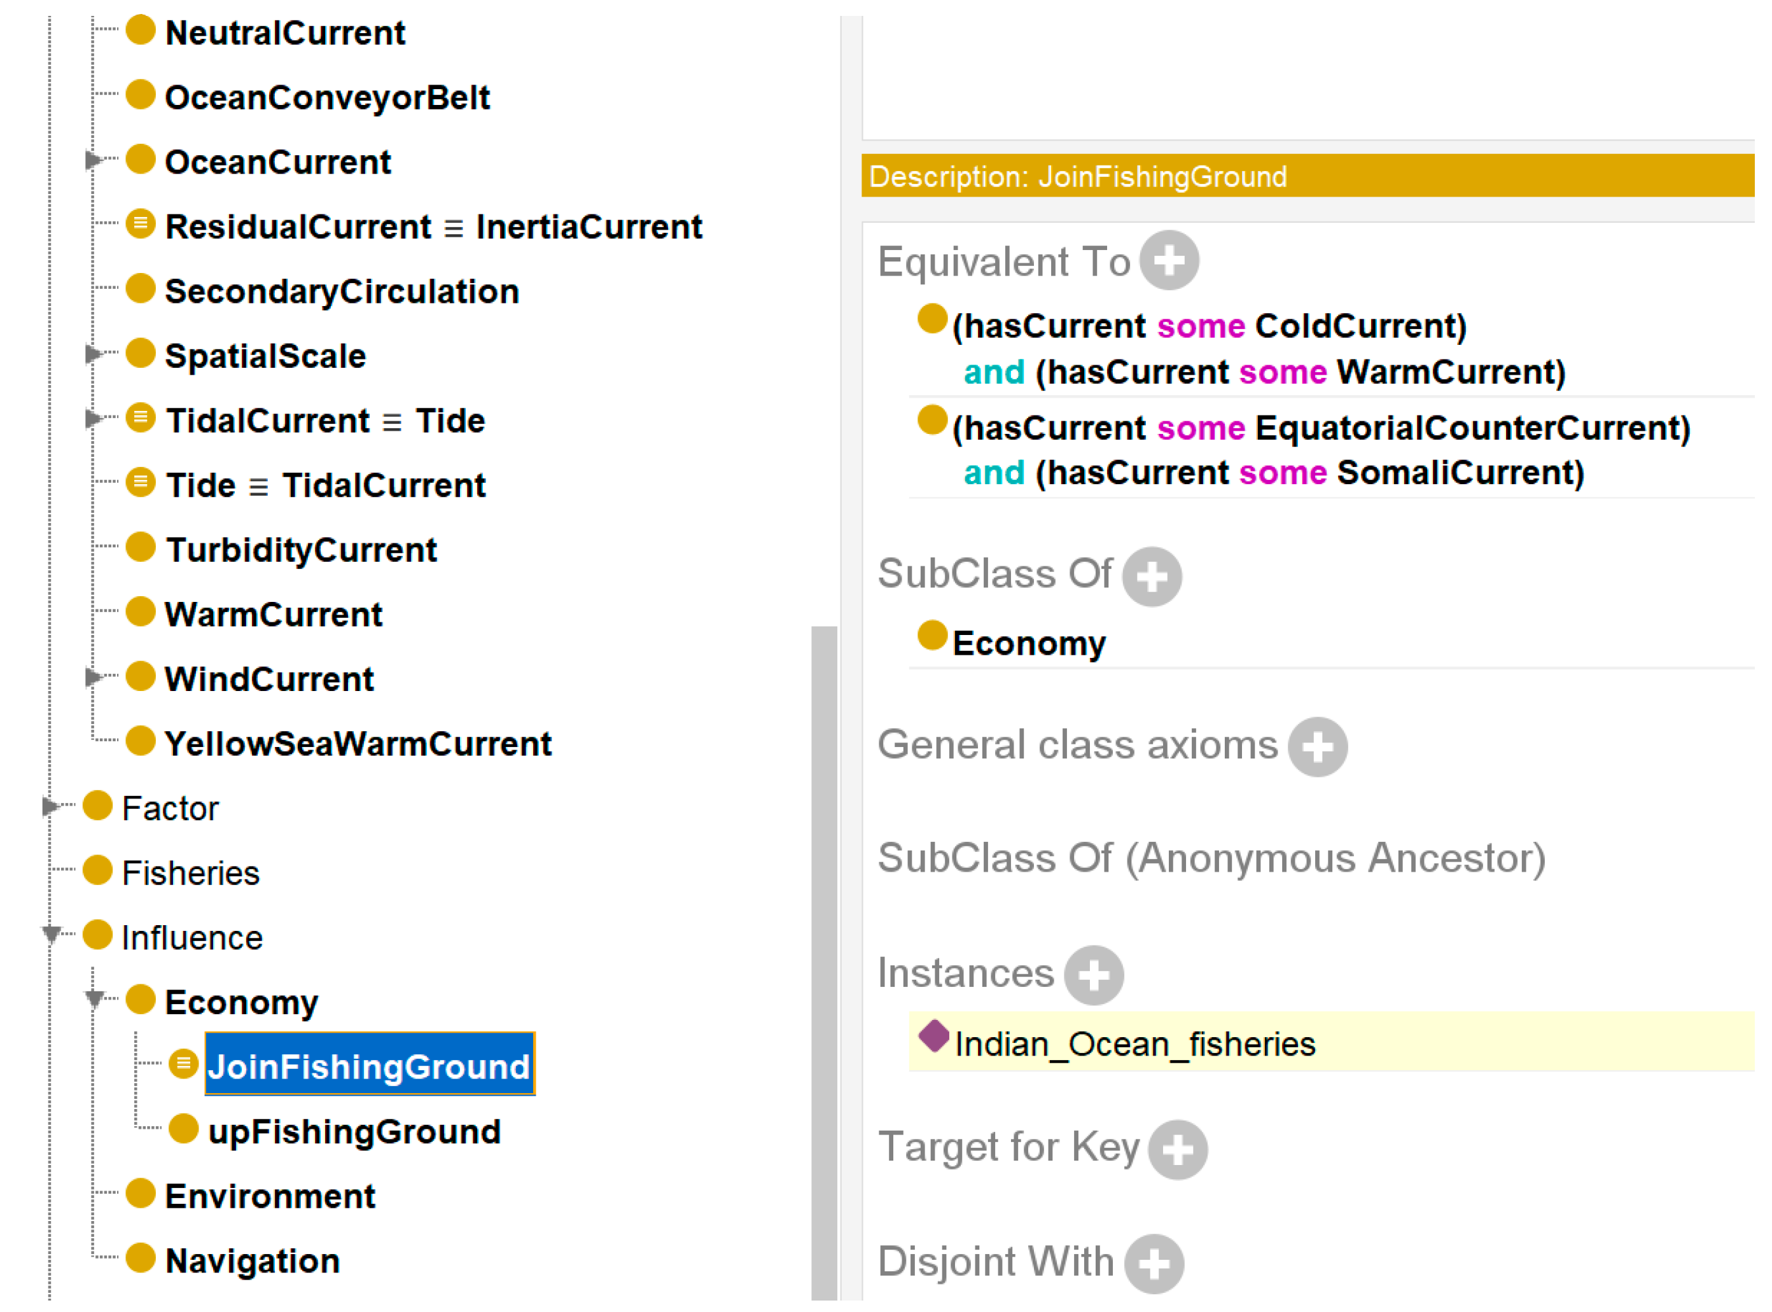Click the Target for Key plus icon
This screenshot has height=1312, width=1772.
(1177, 1149)
